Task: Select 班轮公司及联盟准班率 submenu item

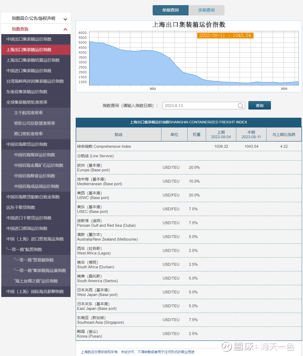Action: click(x=36, y=123)
